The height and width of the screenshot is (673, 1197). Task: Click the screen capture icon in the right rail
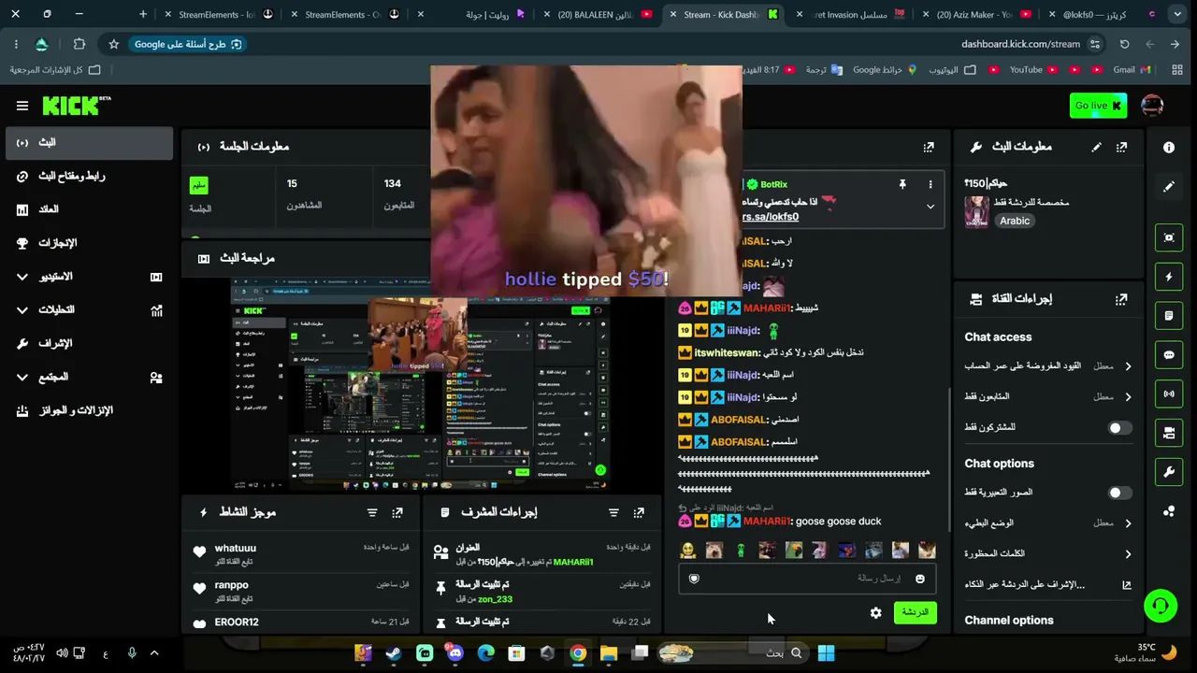pos(1169,237)
